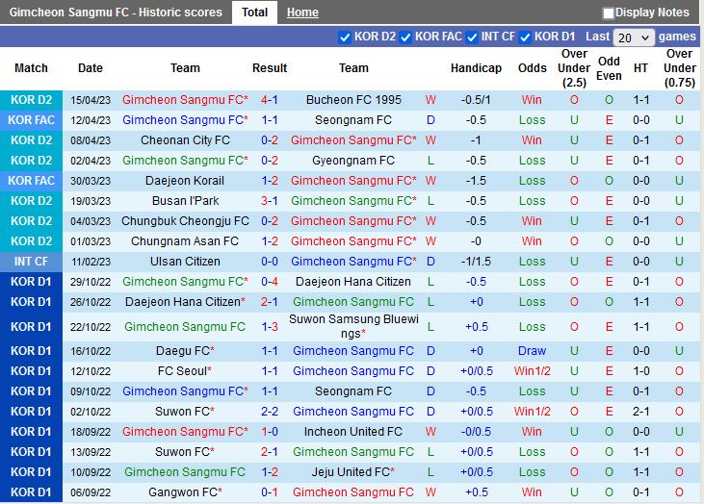Image resolution: width=704 pixels, height=504 pixels.
Task: Open the 1-0 Incheon United result
Action: 270,431
